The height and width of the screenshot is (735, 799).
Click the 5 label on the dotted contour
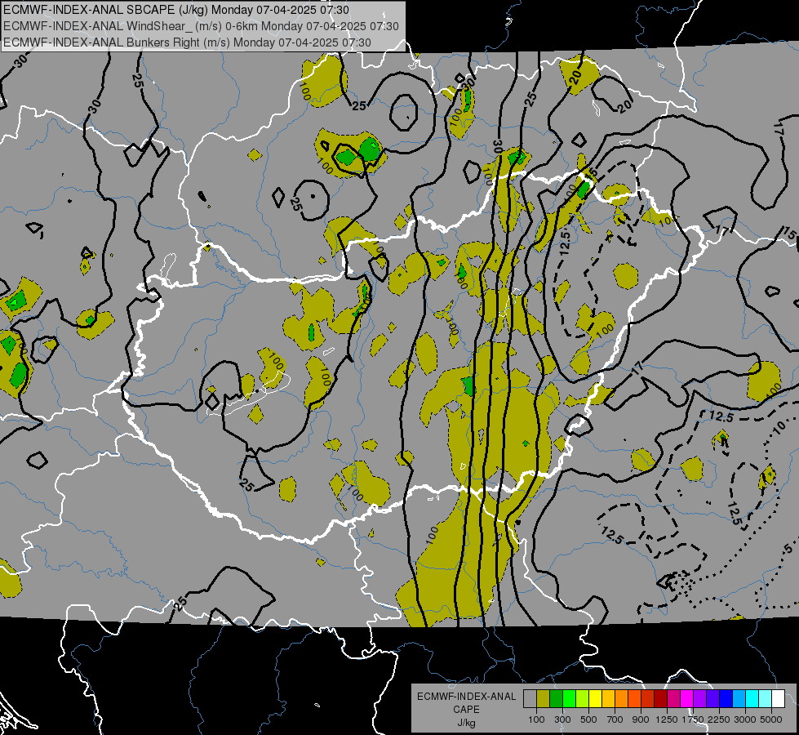(788, 549)
